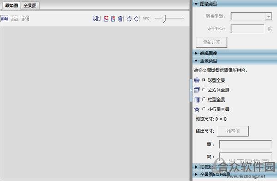Click the 高 height input field

(246, 157)
